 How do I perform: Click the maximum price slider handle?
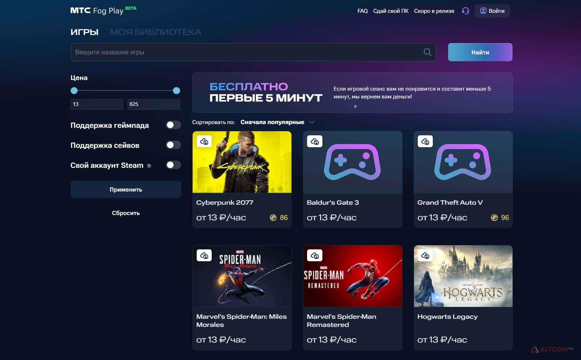click(x=176, y=91)
